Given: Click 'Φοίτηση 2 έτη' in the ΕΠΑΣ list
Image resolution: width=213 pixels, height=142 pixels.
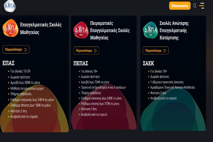Looking at the screenshot, I should [x=18, y=111].
